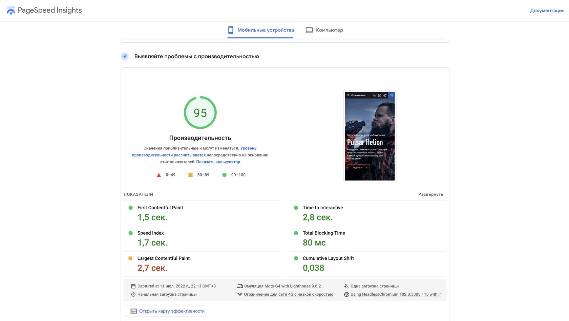Image resolution: width=569 pixels, height=321 pixels.
Task: Select the Мобильные устройства tab
Action: coord(260,30)
